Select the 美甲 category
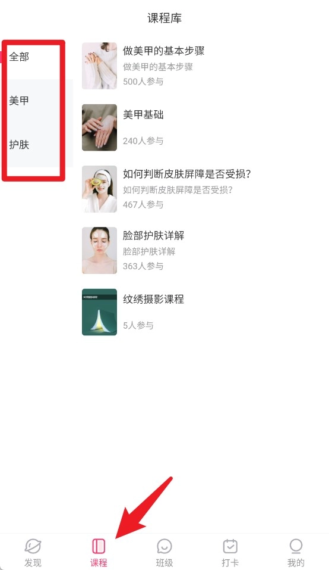329x570 pixels. click(19, 101)
